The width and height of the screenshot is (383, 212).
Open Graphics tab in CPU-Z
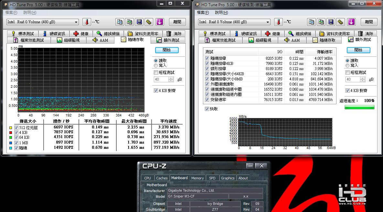[x=228, y=178]
